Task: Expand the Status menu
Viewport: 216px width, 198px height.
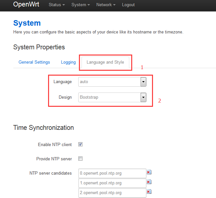Action: [57, 5]
